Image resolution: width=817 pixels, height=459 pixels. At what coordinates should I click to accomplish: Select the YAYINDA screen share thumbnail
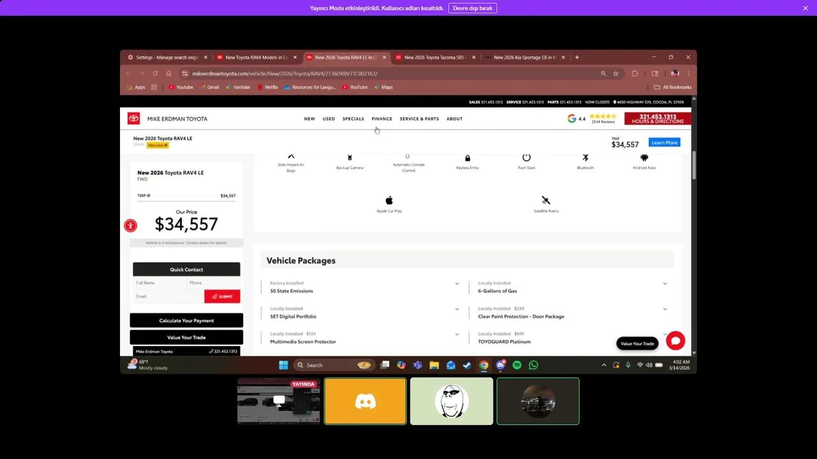[279, 401]
